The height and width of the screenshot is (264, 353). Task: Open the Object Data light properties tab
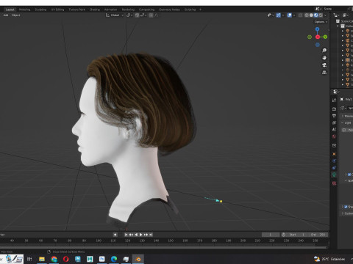tap(334, 175)
